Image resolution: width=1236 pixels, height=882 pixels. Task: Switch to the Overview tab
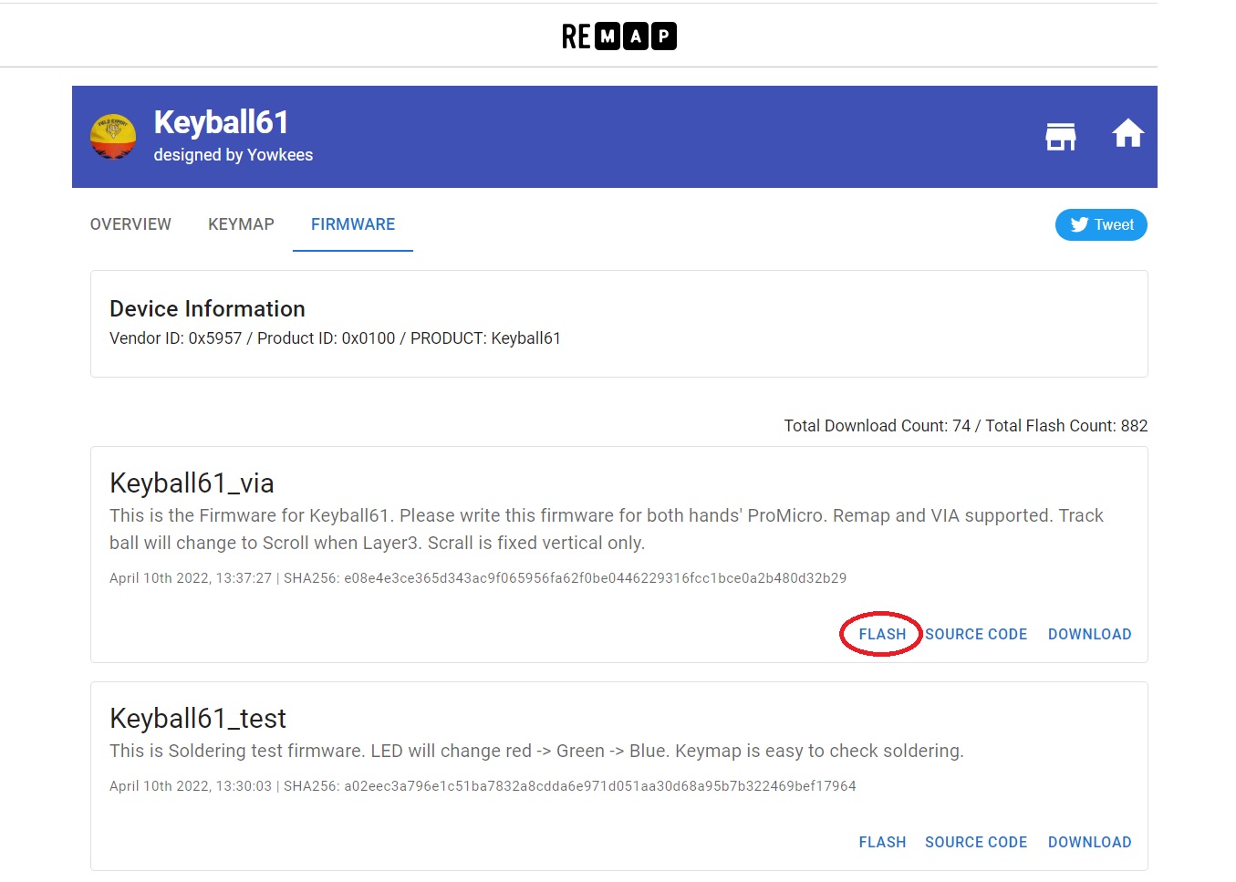130,224
